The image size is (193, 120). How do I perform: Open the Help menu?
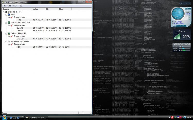point(21,6)
